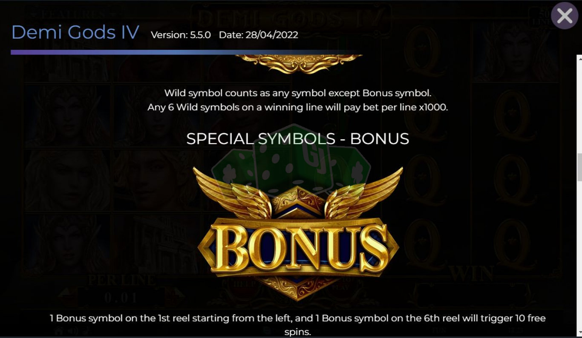The height and width of the screenshot is (338, 582).
Task: Click the left golden wing of Bonus emblem
Action: pyautogui.click(x=232, y=192)
